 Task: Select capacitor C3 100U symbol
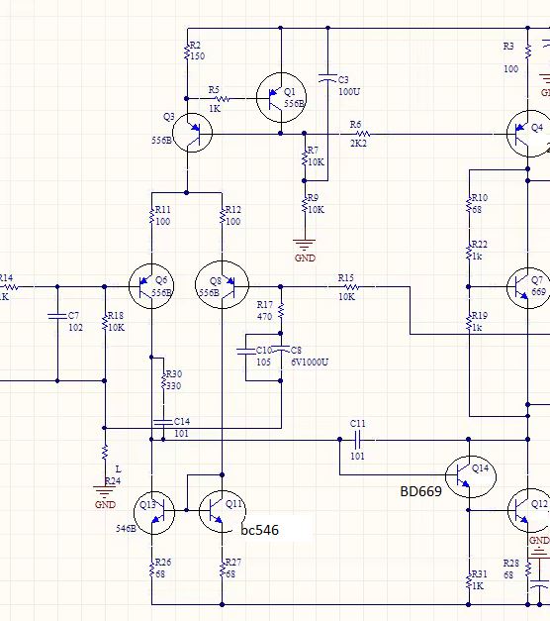(x=328, y=78)
